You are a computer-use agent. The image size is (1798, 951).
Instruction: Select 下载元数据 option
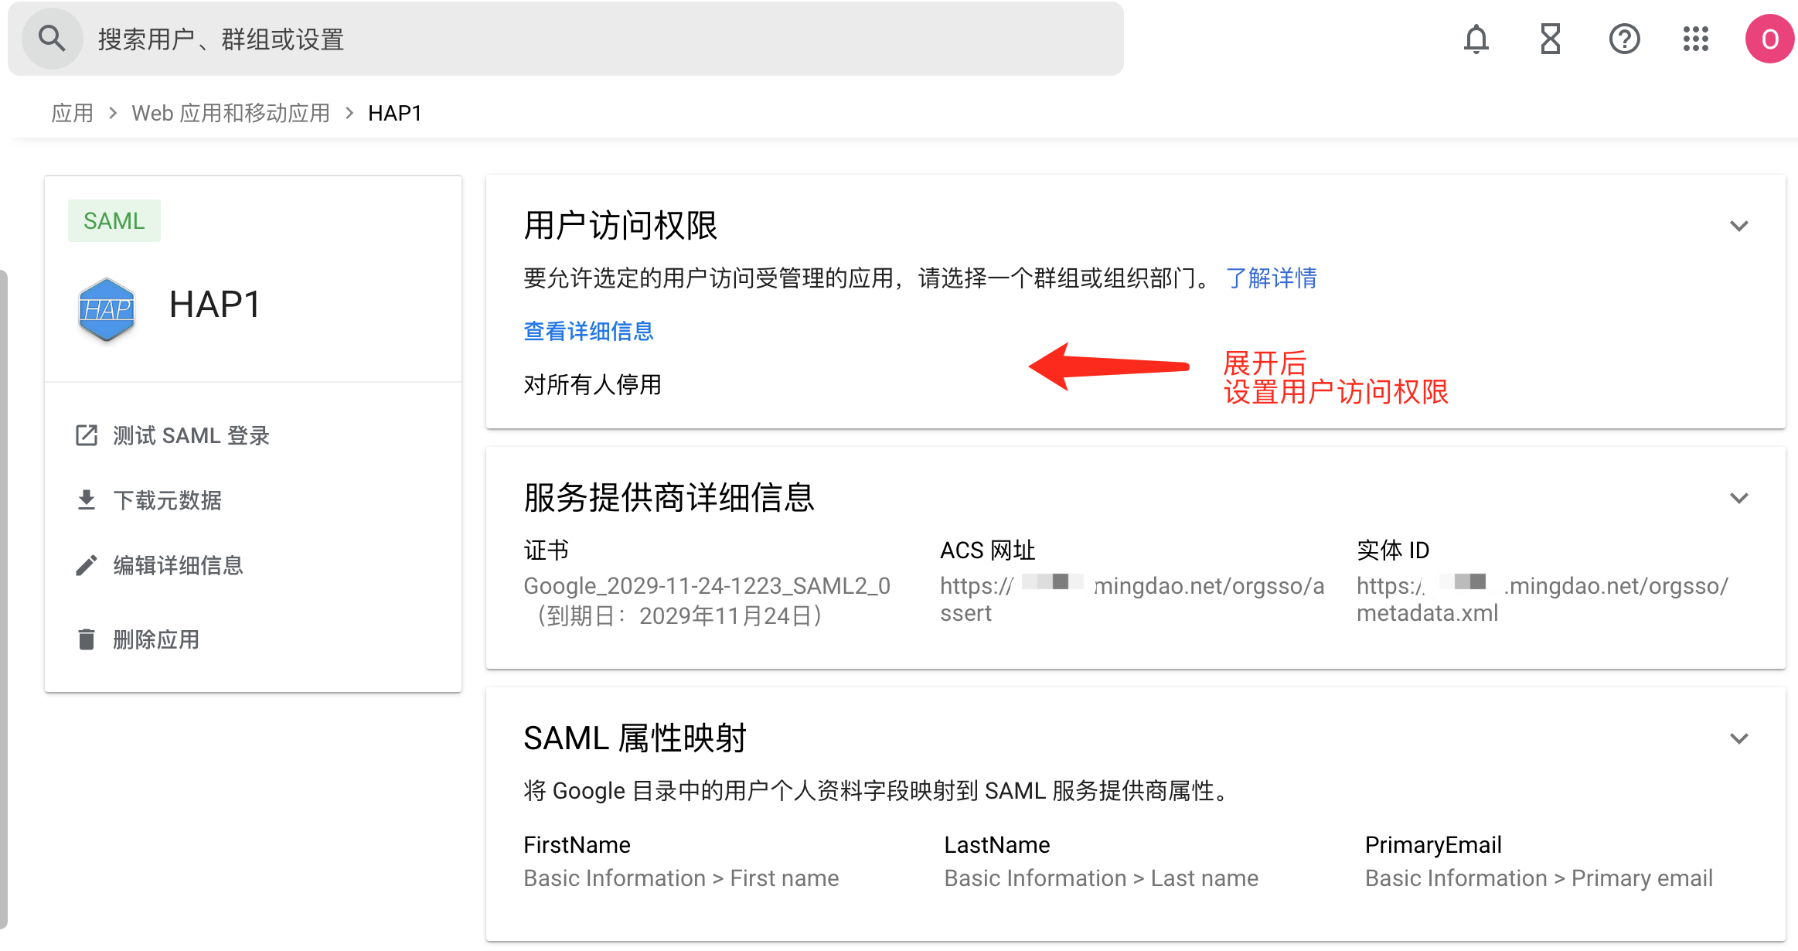point(168,500)
